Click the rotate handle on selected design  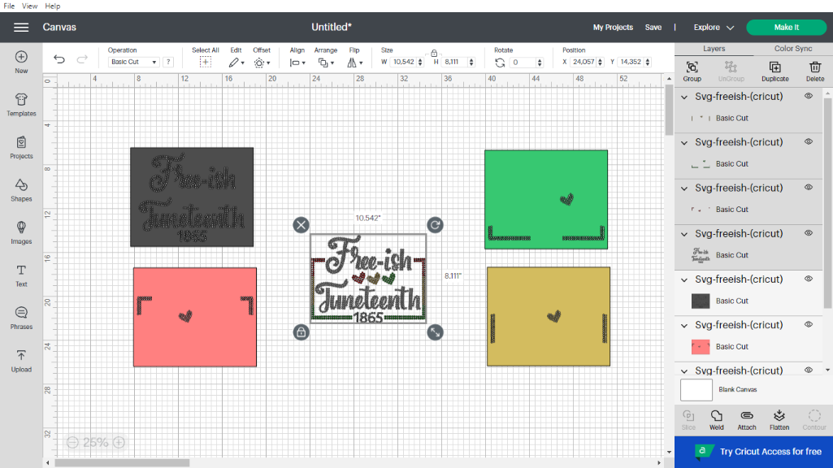pos(435,225)
